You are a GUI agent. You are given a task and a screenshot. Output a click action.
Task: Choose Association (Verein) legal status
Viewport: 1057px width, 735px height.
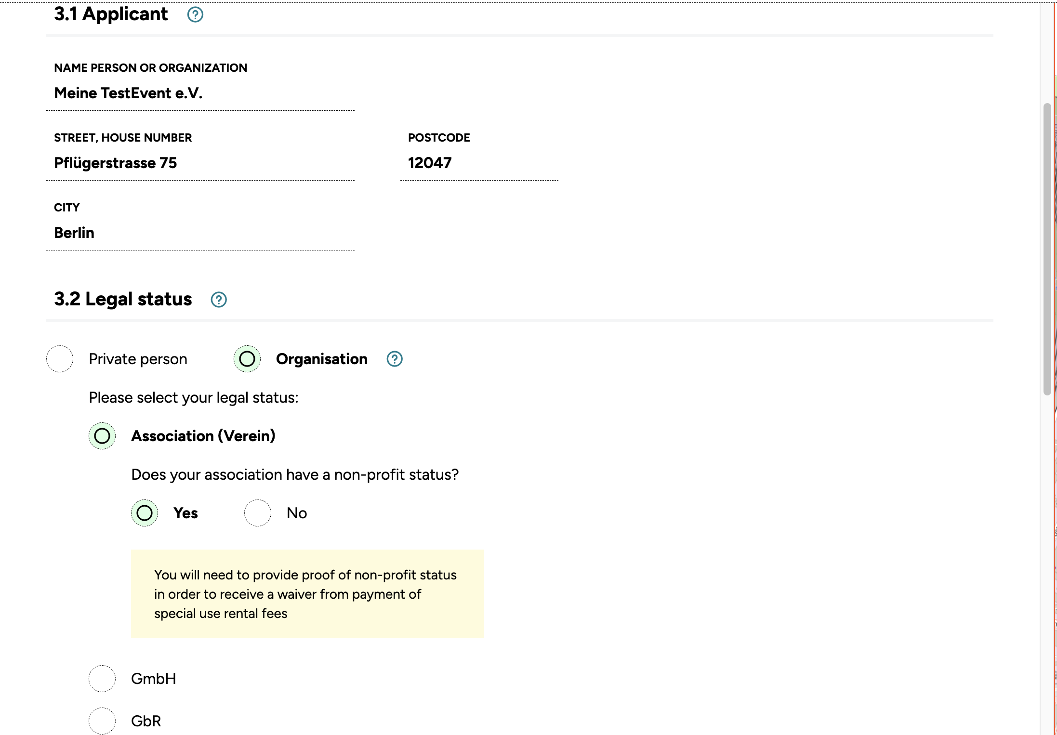[102, 436]
